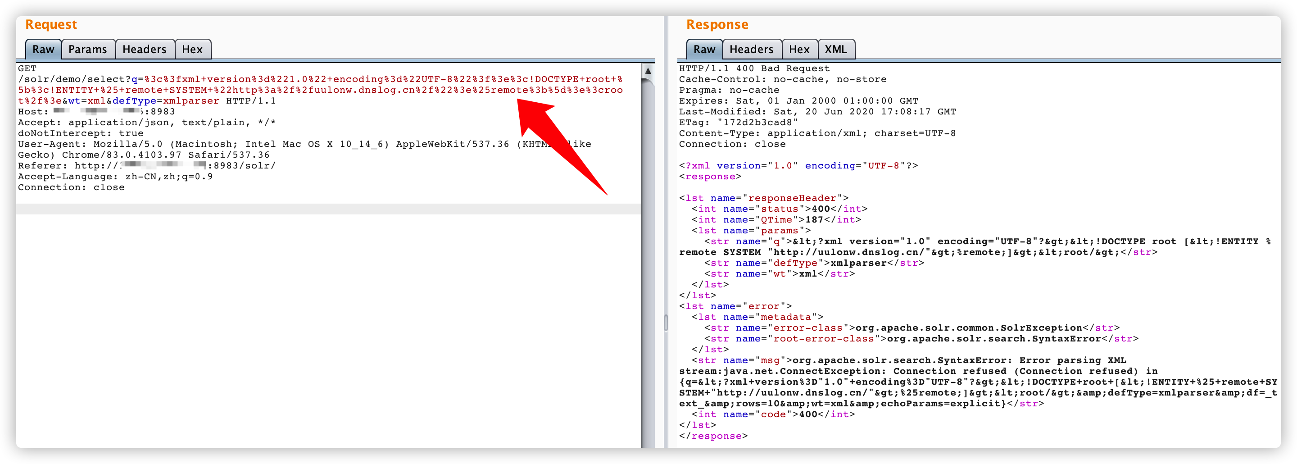Click the lst name="error" line

point(735,306)
